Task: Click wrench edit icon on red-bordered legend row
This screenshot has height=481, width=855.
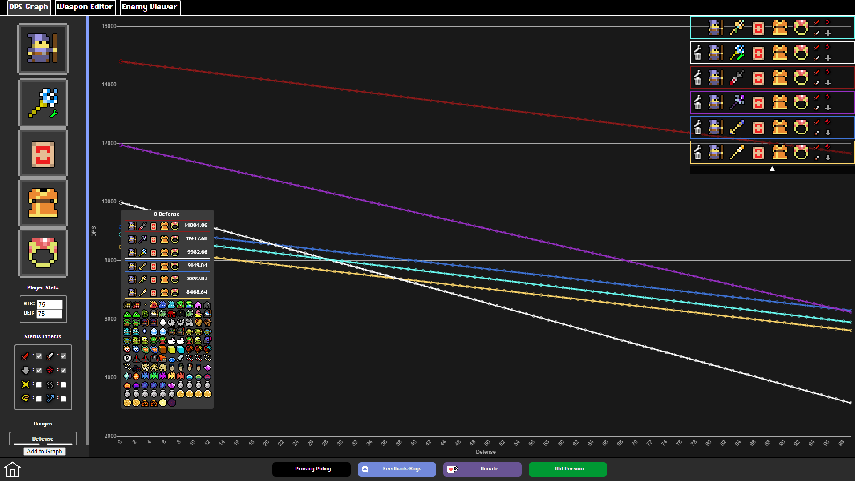Action: point(698,73)
